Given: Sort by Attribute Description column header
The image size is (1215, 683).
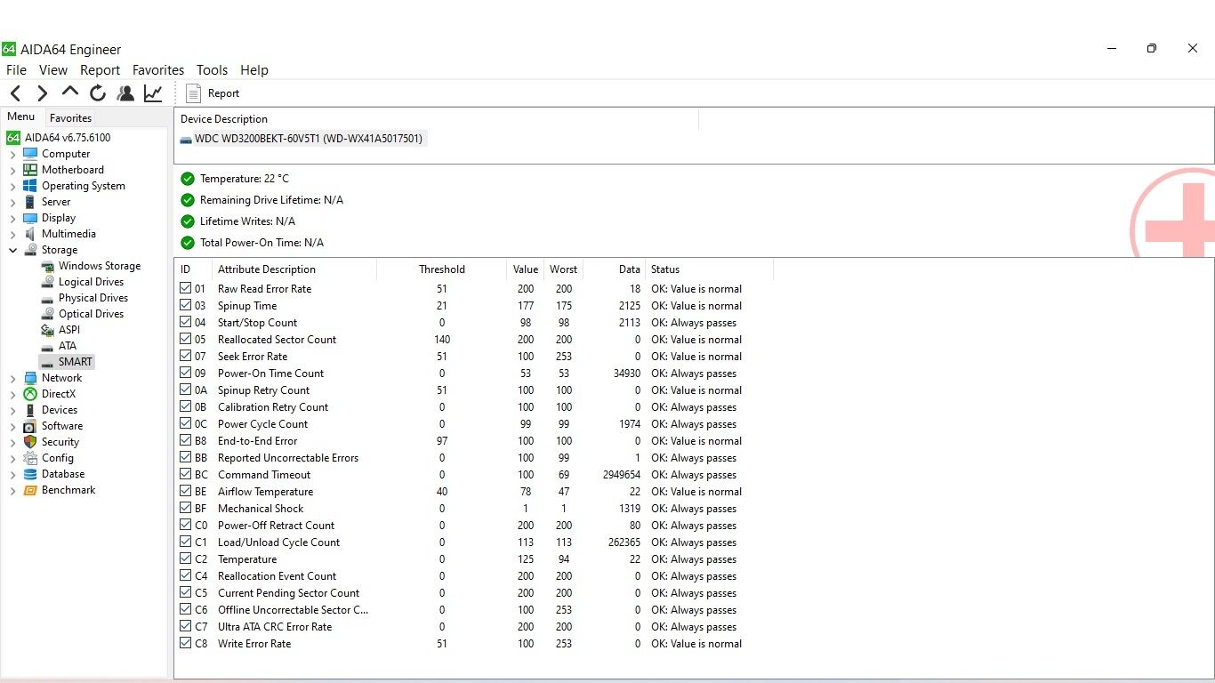Looking at the screenshot, I should (294, 269).
